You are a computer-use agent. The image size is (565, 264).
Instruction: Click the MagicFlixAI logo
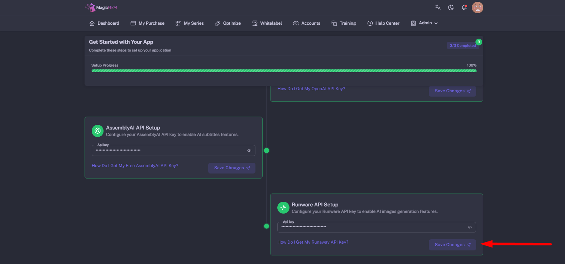click(x=101, y=7)
